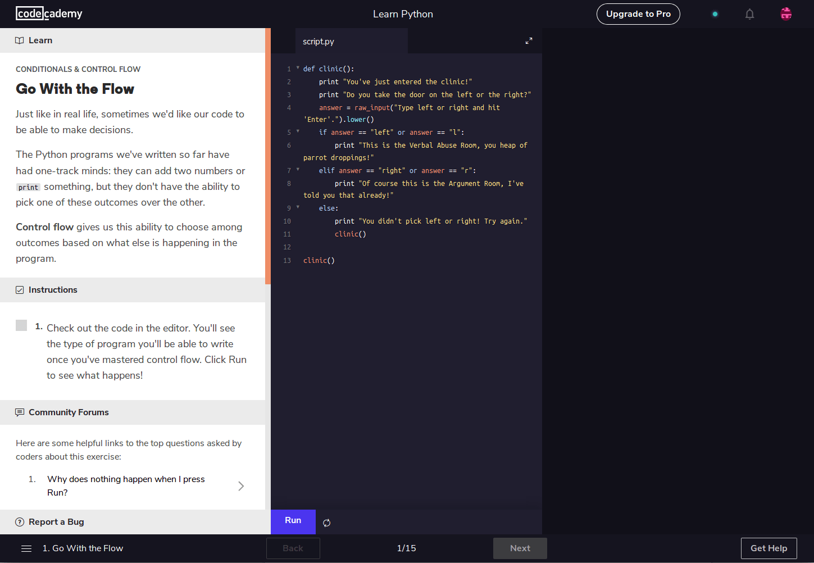Click code line 'clinic()' at line 13

click(319, 261)
